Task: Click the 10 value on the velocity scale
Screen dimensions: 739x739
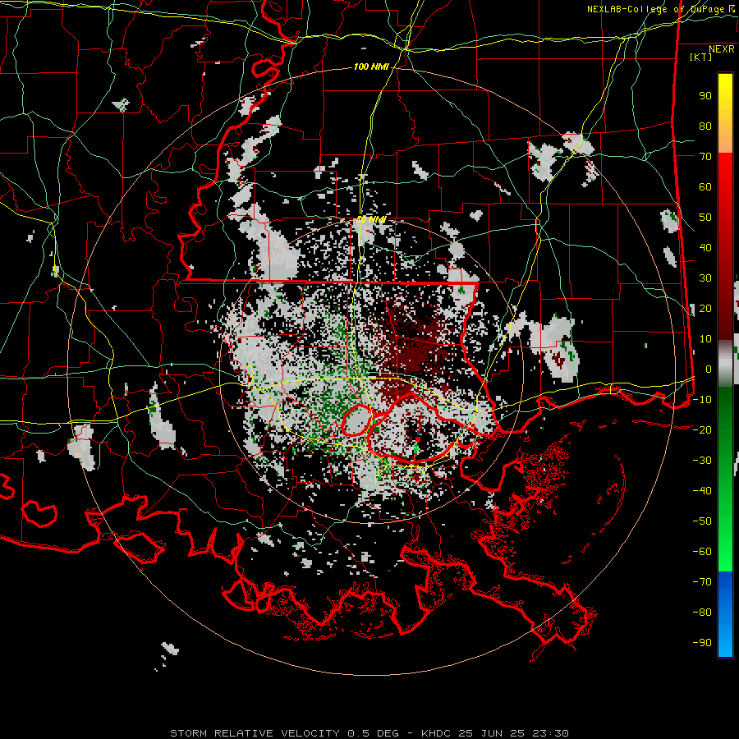Action: click(x=705, y=339)
